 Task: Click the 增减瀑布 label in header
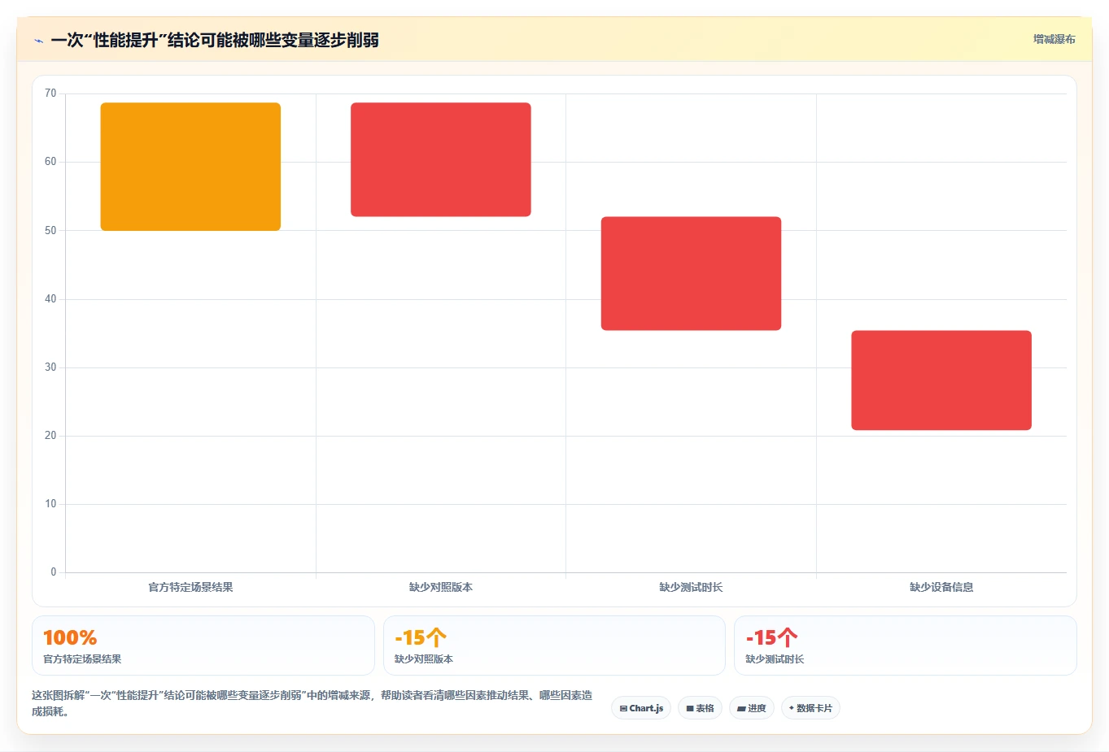[x=1054, y=39]
